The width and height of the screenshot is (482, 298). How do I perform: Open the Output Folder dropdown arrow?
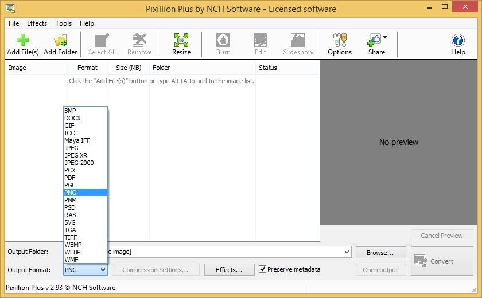click(x=346, y=252)
